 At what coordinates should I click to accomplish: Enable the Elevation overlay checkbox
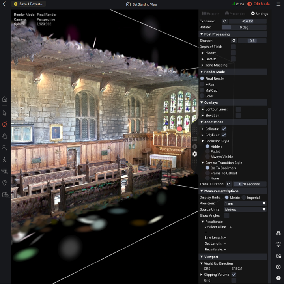[238, 115]
